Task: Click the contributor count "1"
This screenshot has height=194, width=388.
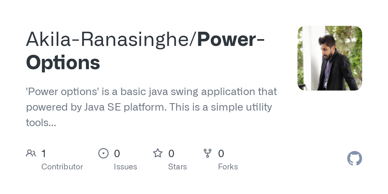Action: pos(44,154)
